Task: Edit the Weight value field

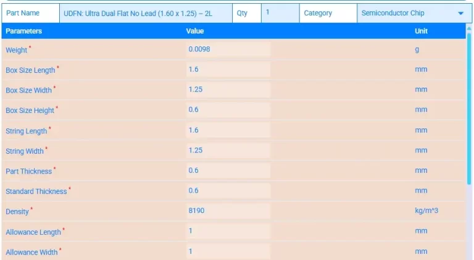Action: click(228, 49)
